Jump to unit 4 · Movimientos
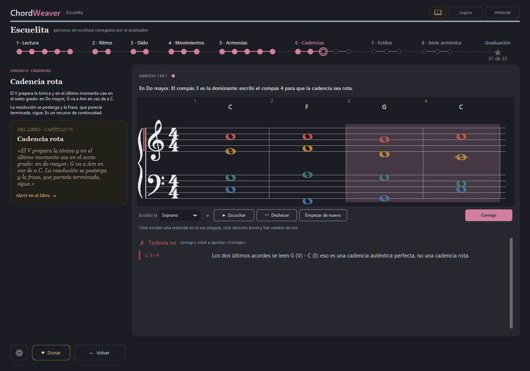The width and height of the screenshot is (530, 371). click(x=186, y=43)
